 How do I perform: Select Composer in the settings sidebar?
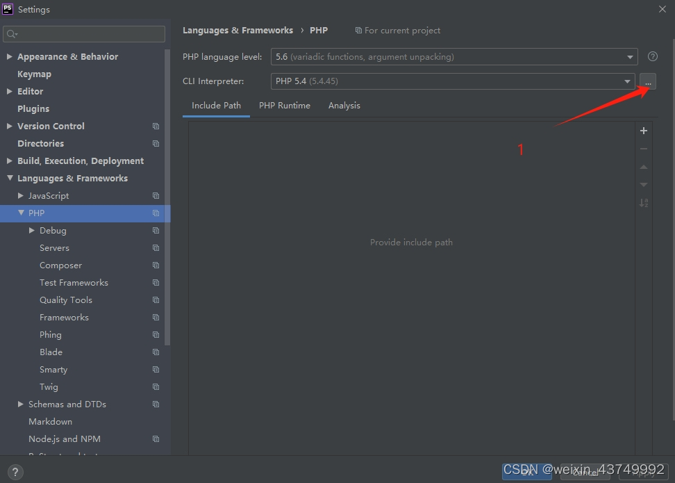pos(60,265)
